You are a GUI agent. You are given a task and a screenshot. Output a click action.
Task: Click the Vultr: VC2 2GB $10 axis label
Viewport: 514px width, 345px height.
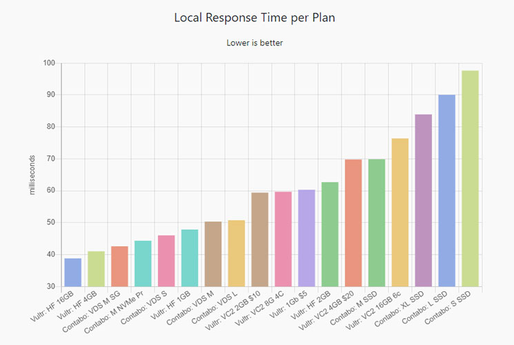233,310
